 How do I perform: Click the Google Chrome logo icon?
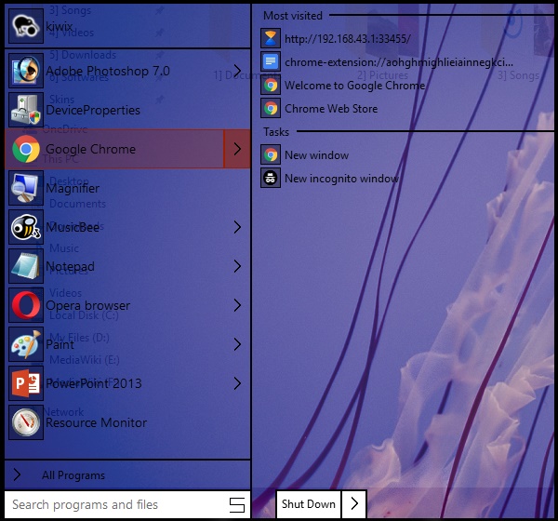[26, 149]
